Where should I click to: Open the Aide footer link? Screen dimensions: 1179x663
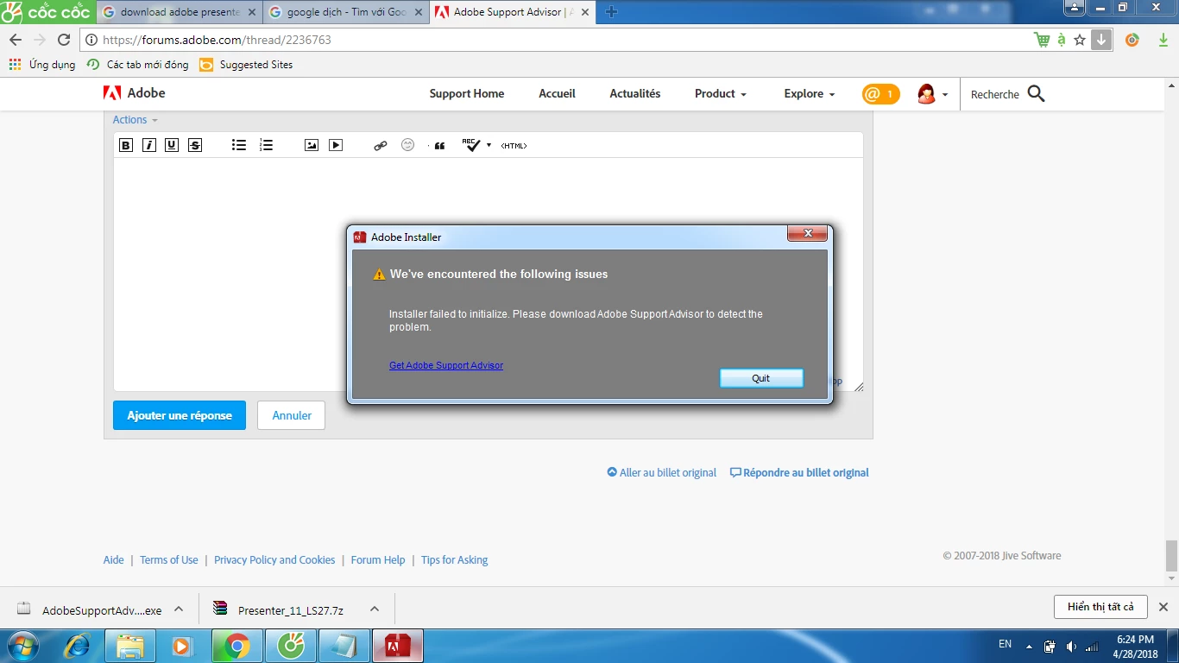114,559
